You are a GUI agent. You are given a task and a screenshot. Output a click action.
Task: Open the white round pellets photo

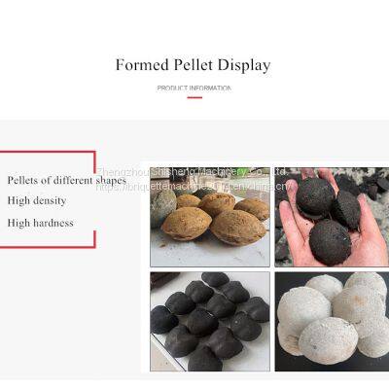pos(332,322)
